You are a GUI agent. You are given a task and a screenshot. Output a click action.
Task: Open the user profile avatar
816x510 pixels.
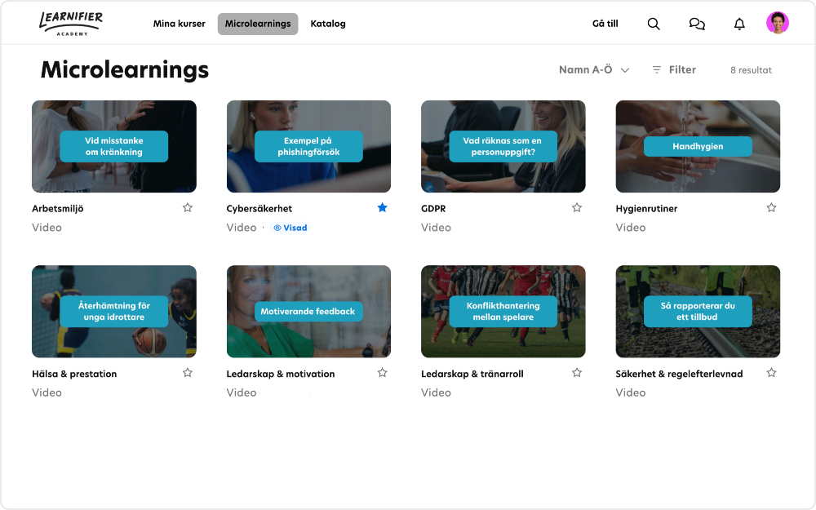pos(778,23)
